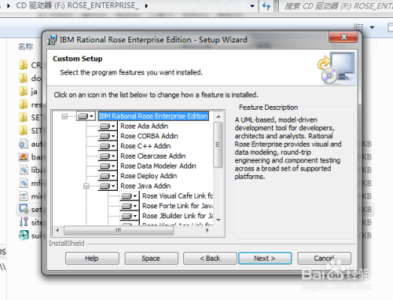The height and width of the screenshot is (300, 393).
Task: Open install option icon for Rose Deploy Addin
Action: tap(108, 176)
